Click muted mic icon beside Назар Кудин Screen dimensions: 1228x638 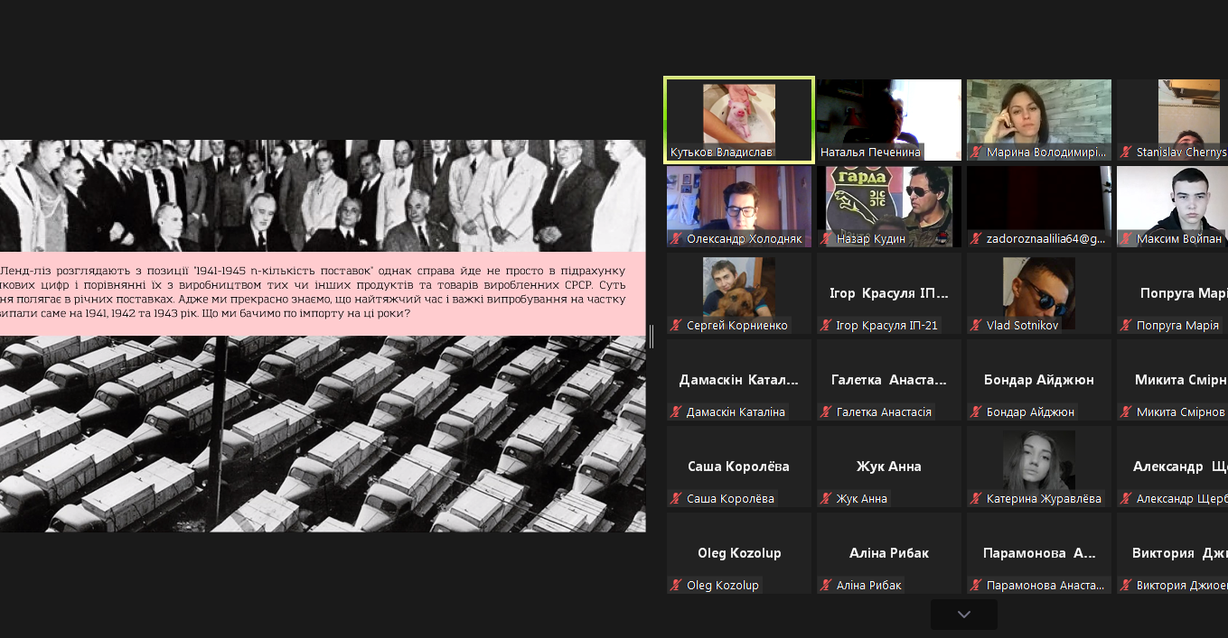826,239
